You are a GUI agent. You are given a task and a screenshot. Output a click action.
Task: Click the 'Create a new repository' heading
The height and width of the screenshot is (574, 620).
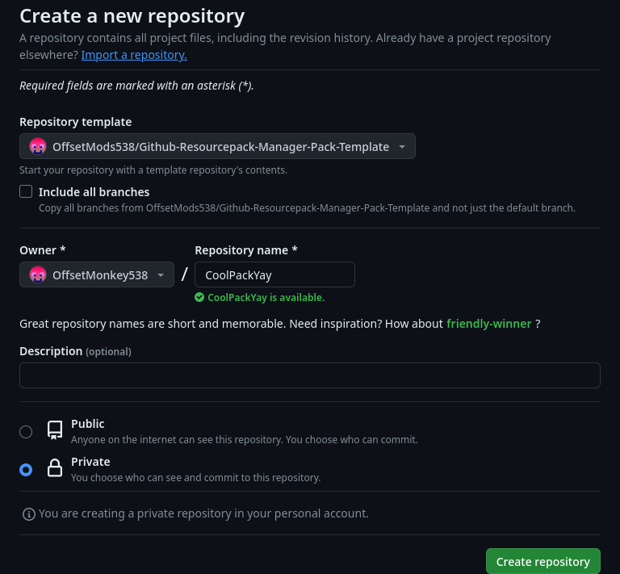[x=132, y=16]
